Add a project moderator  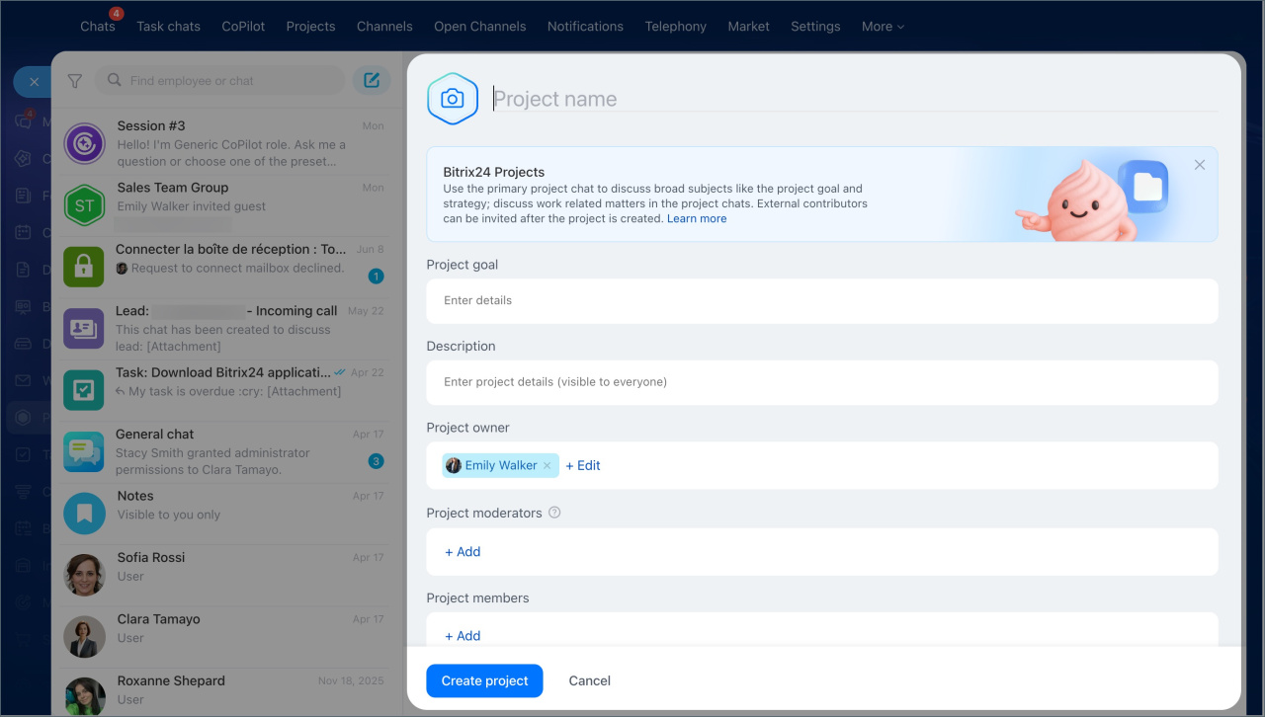(463, 552)
